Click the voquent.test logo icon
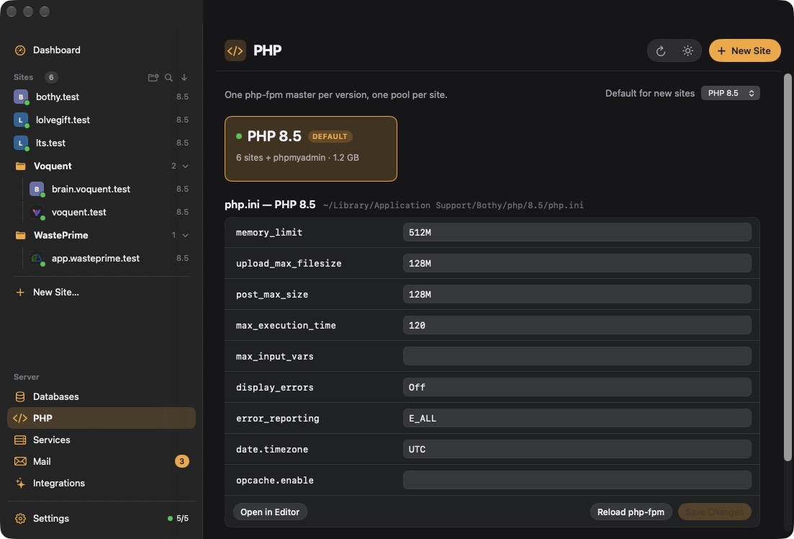The image size is (794, 539). coord(37,212)
